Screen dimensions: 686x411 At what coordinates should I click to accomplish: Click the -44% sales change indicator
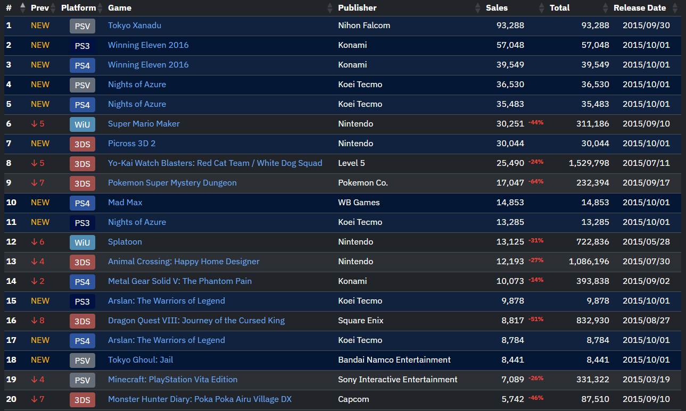(x=536, y=122)
